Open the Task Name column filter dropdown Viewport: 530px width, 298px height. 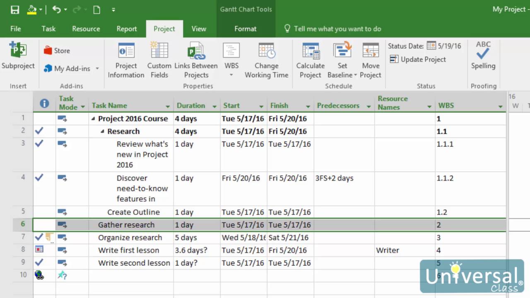pos(168,106)
